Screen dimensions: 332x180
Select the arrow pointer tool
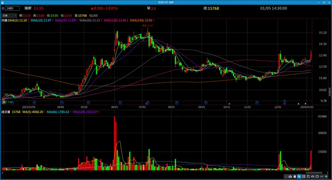coord(299,176)
